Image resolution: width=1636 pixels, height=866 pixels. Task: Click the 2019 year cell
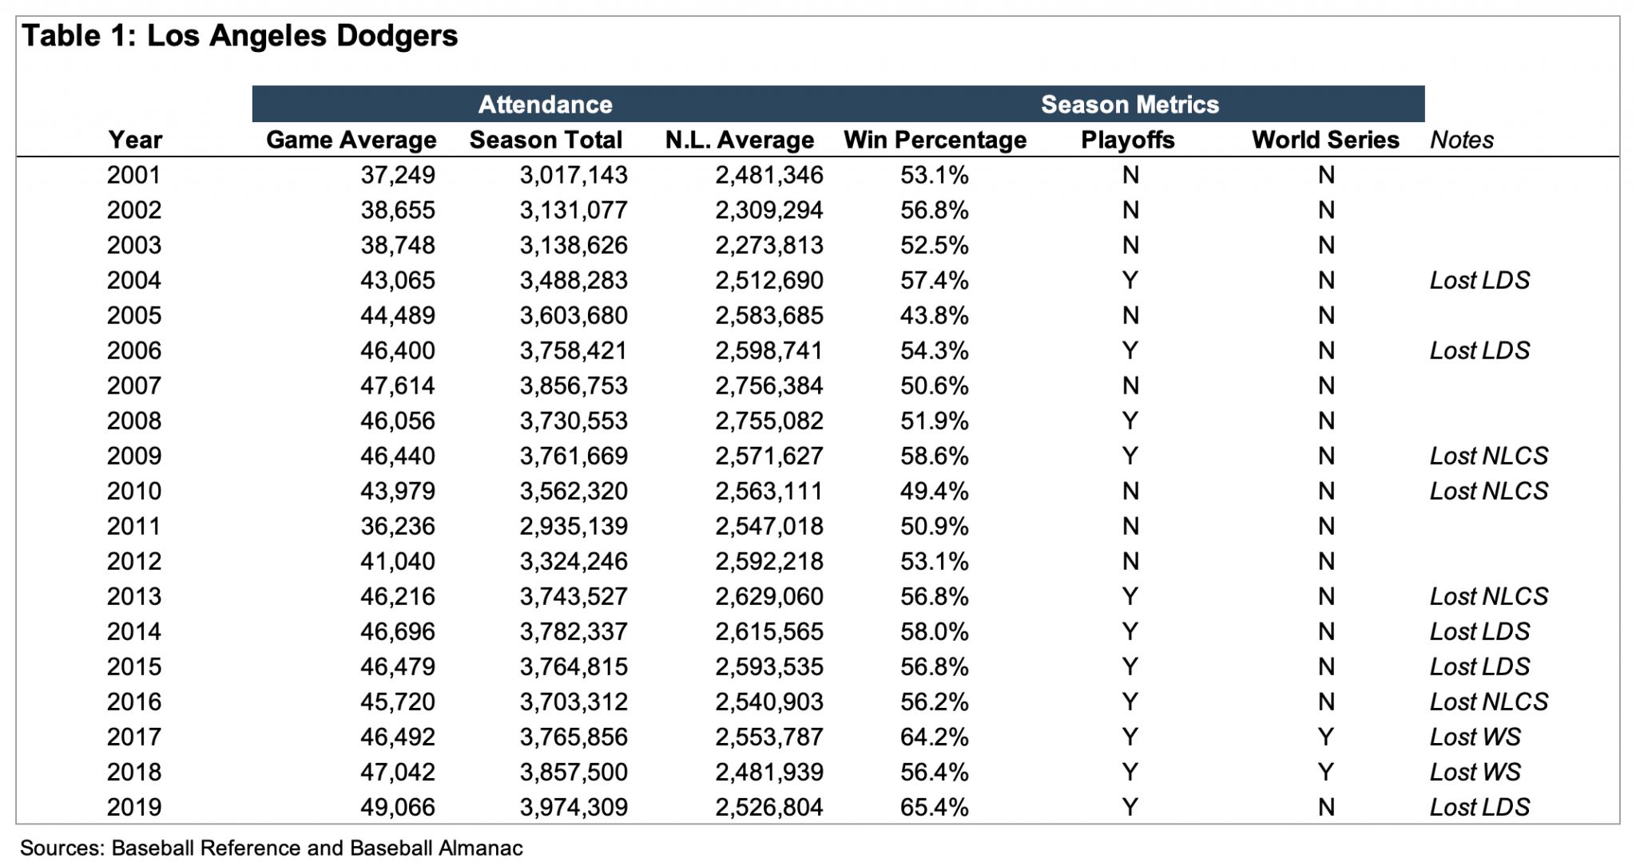pyautogui.click(x=134, y=807)
